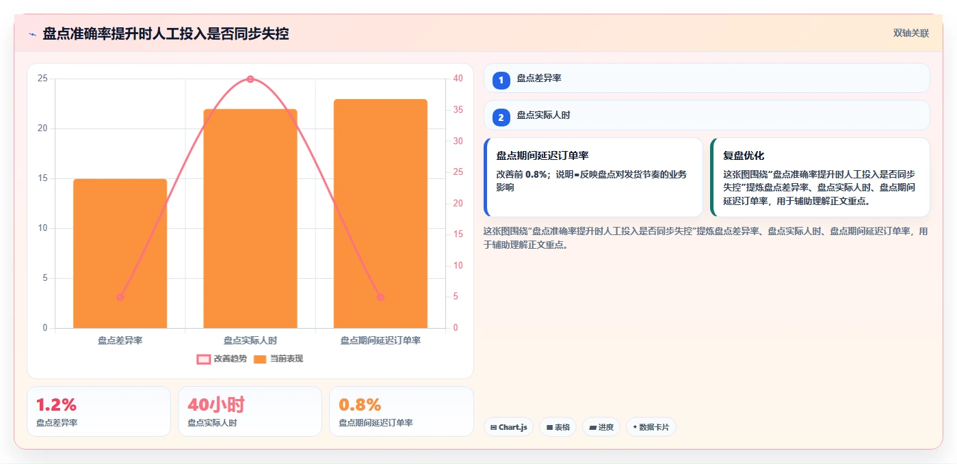The height and width of the screenshot is (464, 957).
Task: Click the trend line peak point at 40
Action: [250, 79]
